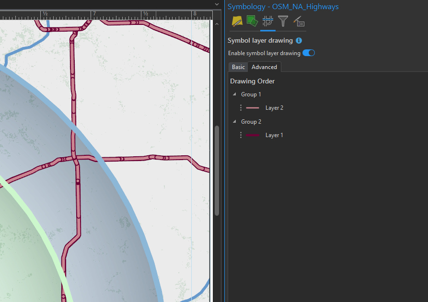This screenshot has height=302, width=428.
Task: Grab the drag handle beside Layer 2
Action: tap(240, 107)
